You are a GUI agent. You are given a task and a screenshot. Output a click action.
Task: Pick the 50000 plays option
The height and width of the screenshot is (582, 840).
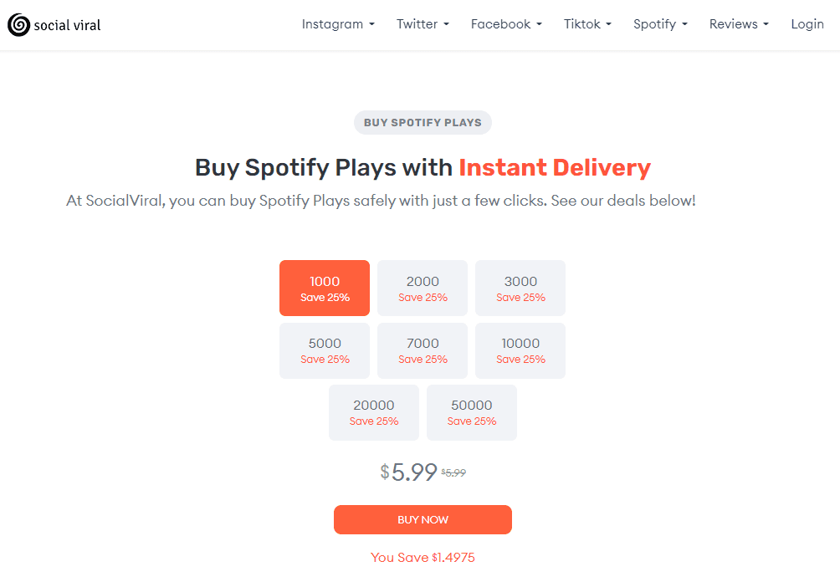pyautogui.click(x=472, y=412)
